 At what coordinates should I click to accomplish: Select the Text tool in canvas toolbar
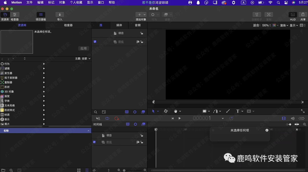pos(238,111)
